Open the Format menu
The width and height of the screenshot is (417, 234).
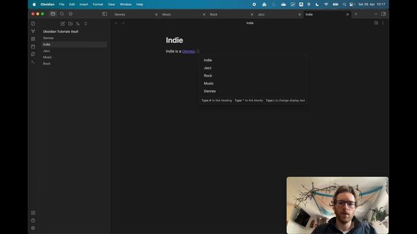pos(98,5)
